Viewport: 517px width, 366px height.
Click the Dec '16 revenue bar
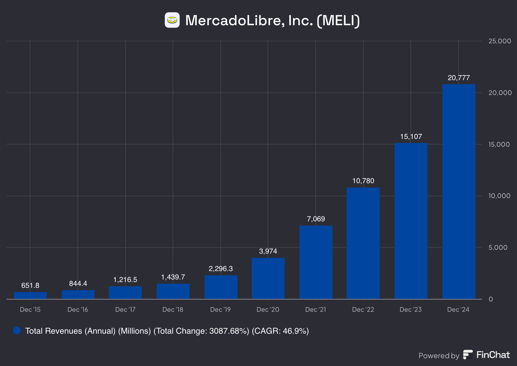pos(78,295)
